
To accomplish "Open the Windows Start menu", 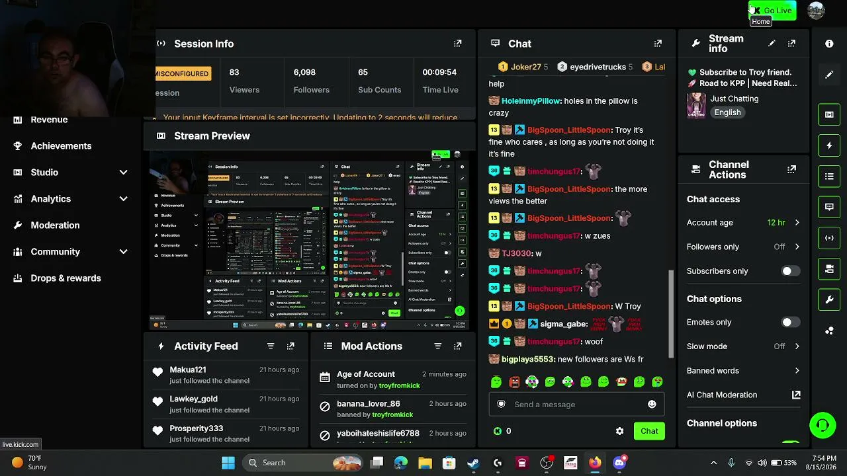I will 228,463.
